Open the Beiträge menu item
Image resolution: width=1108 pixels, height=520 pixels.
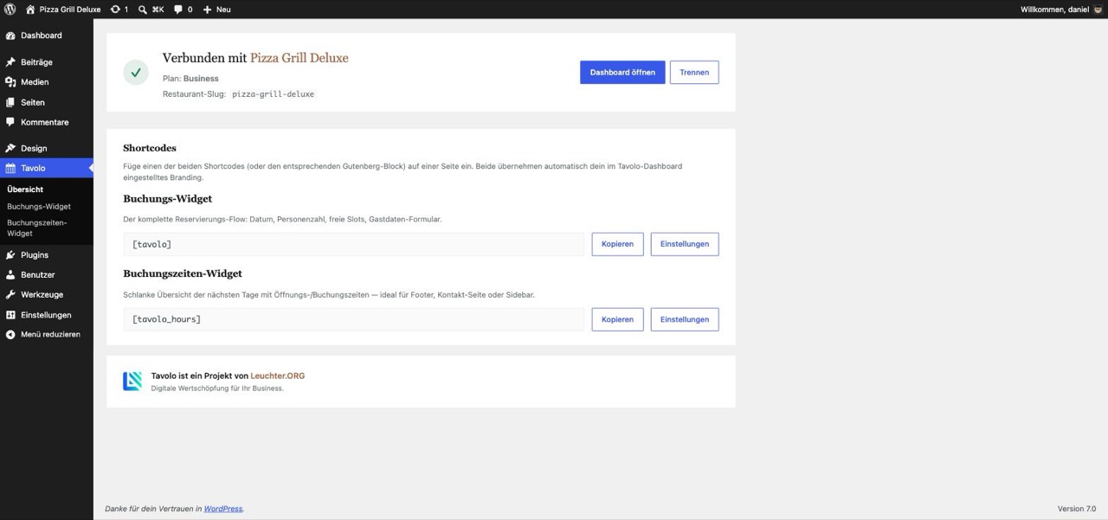(47, 62)
